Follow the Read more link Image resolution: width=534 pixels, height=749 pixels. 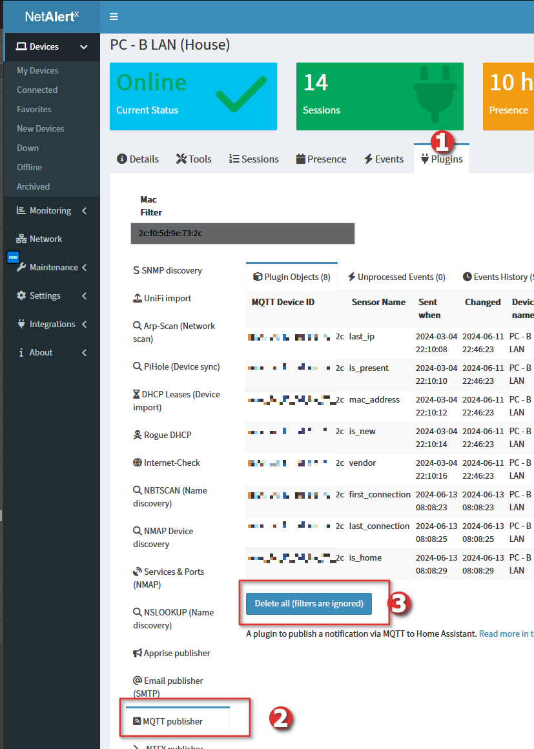click(x=506, y=634)
